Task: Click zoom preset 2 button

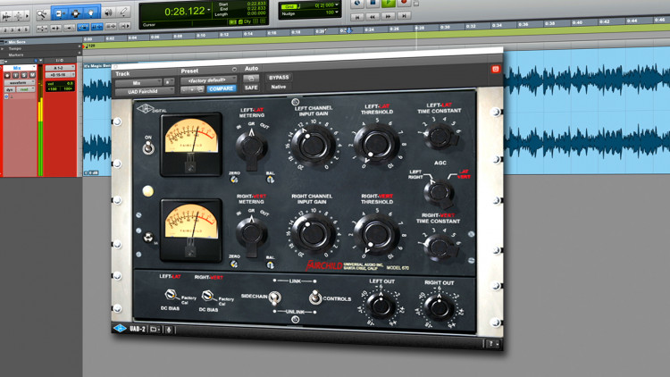Action: click(5, 29)
